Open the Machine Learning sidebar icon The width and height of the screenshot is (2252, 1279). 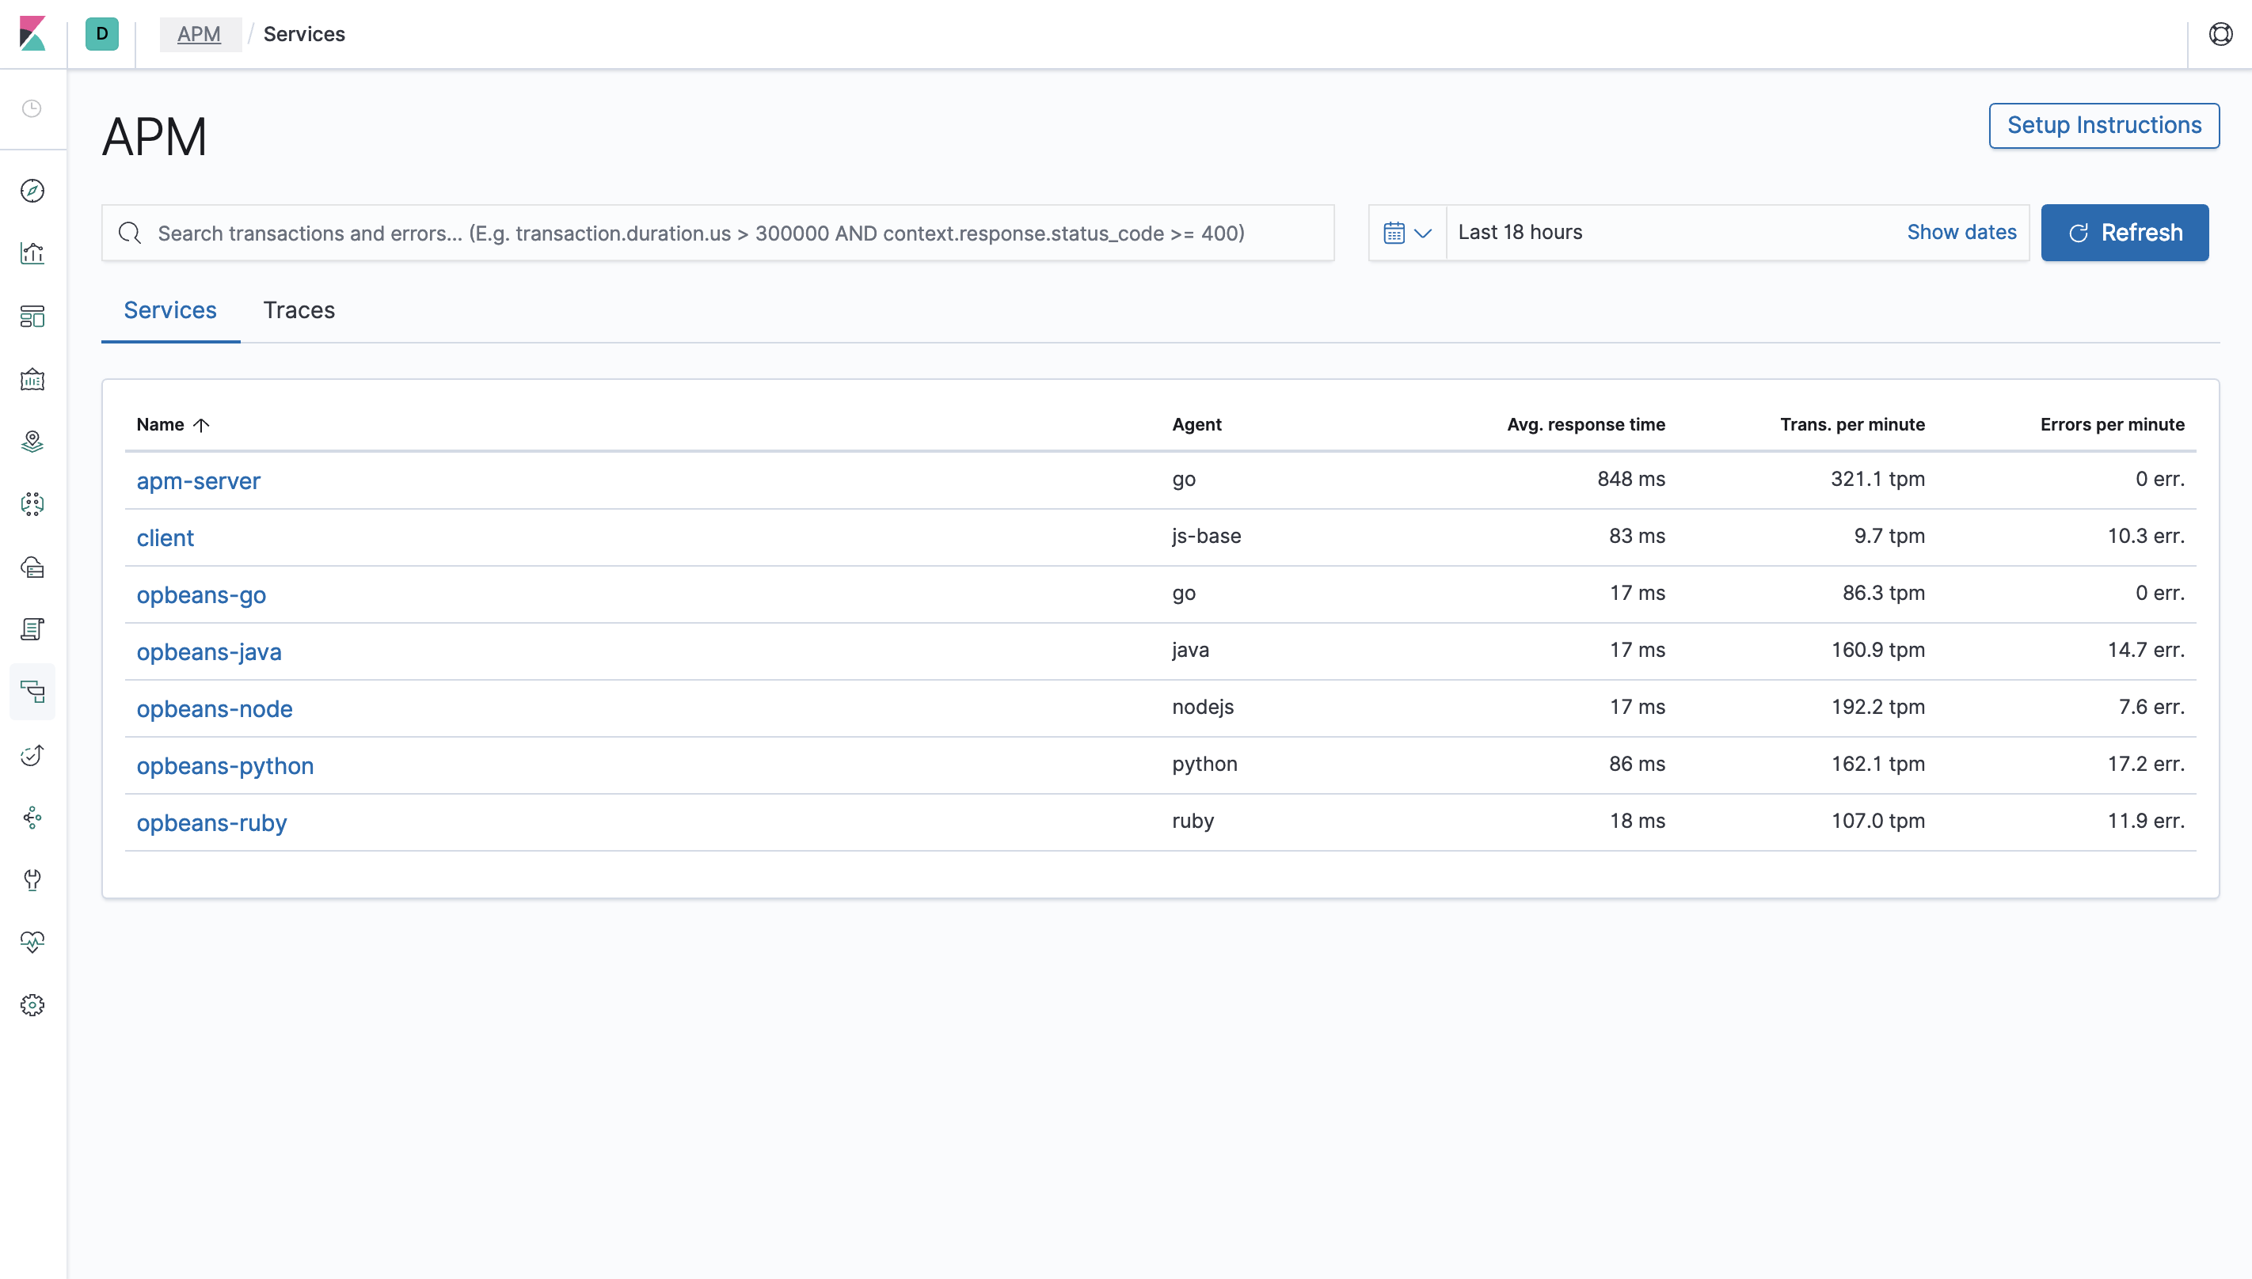32,504
